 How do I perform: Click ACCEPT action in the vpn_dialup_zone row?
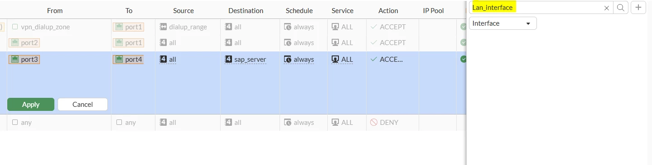[x=388, y=27]
